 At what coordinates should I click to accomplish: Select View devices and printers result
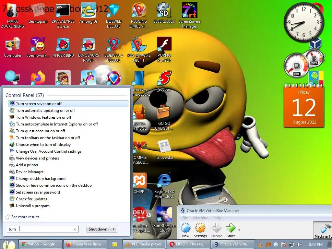click(x=68, y=158)
